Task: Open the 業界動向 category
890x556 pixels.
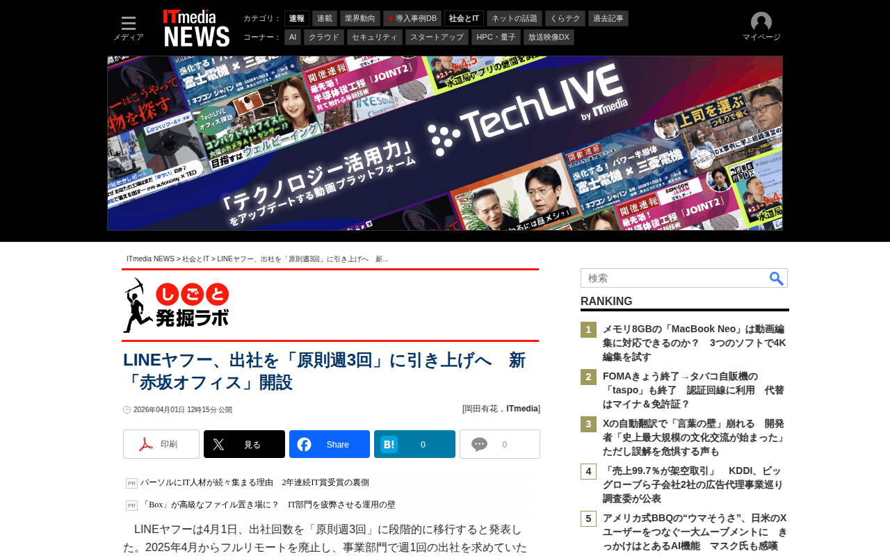Action: (x=360, y=18)
